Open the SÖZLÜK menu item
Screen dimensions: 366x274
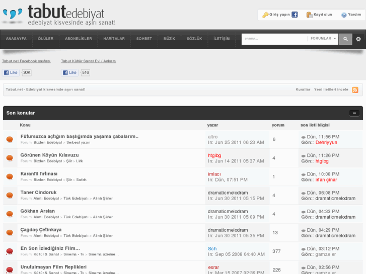point(194,39)
